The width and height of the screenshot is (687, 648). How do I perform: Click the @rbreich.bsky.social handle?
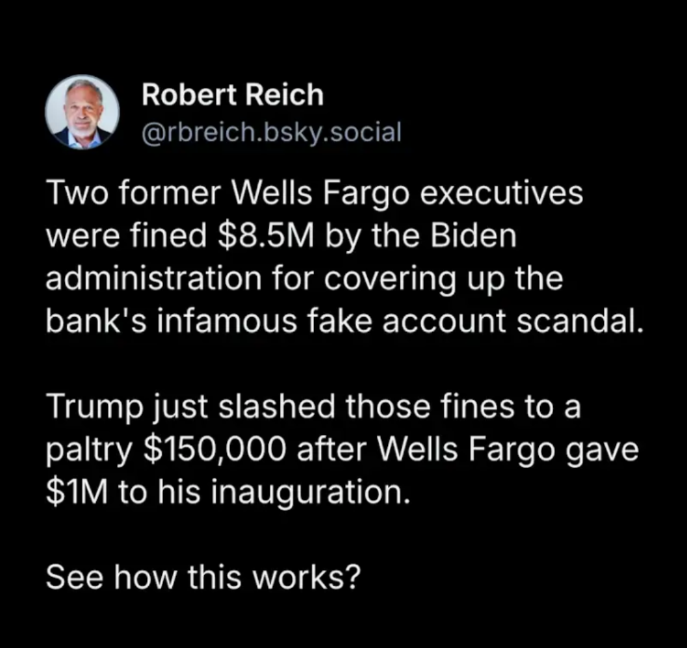click(x=271, y=133)
